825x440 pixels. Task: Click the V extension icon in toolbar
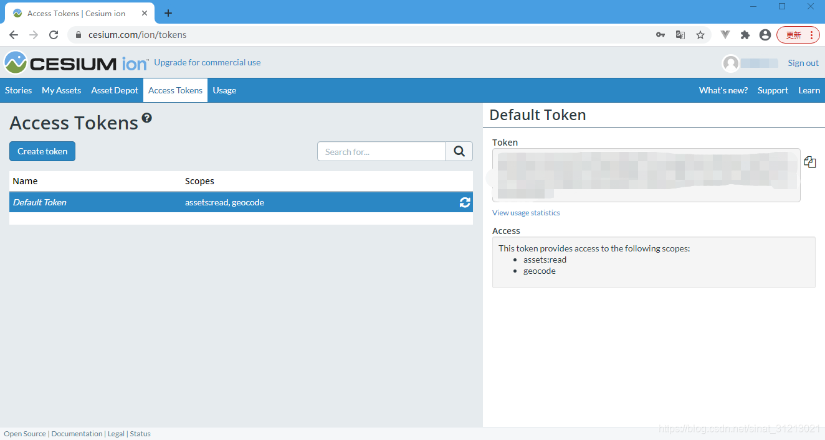pos(725,35)
